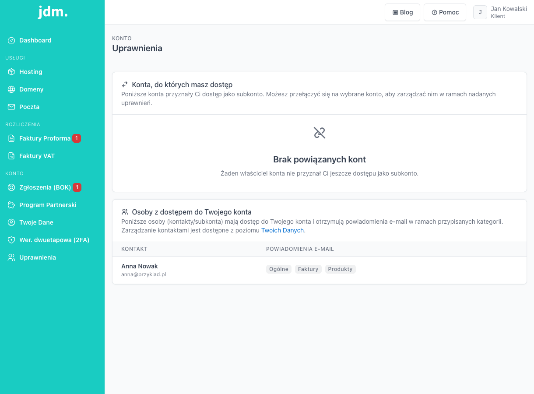Screen dimensions: 534x394
Task: Click the Twoje Dane user icon
Action: point(11,222)
